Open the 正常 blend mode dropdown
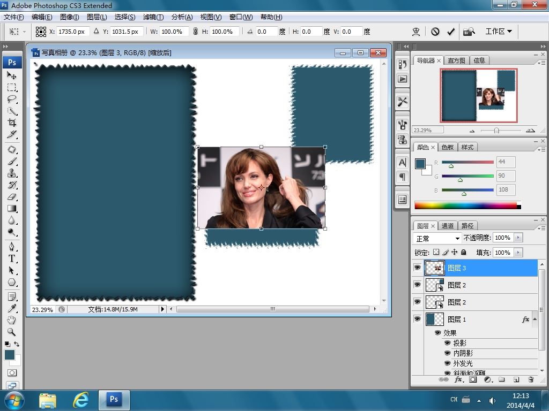Image resolution: width=549 pixels, height=411 pixels. click(437, 238)
